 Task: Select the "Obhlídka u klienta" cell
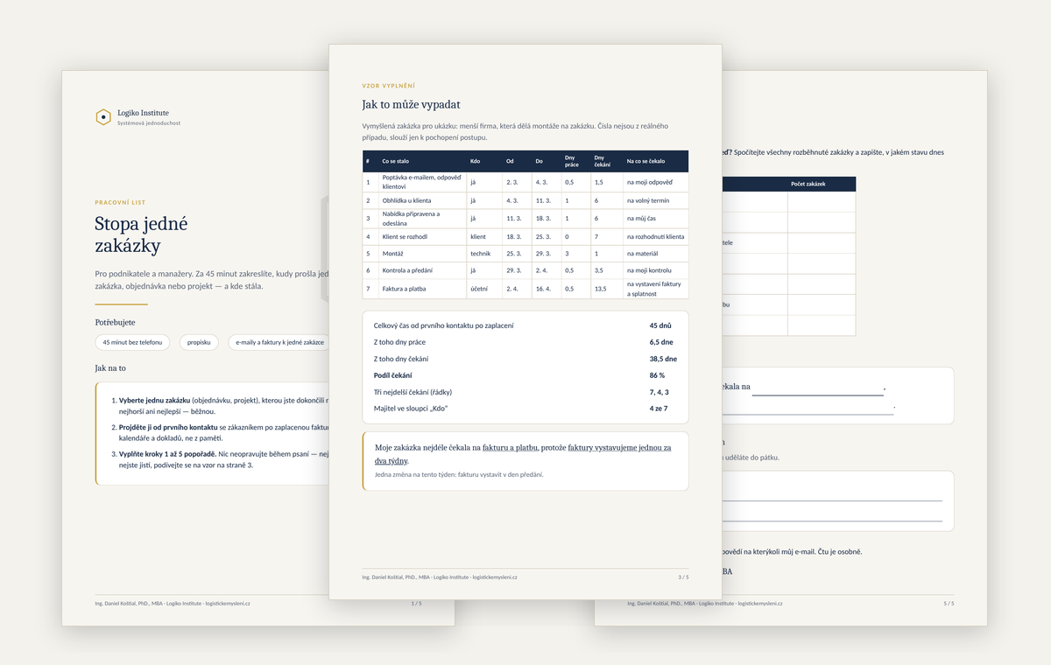[x=423, y=200]
